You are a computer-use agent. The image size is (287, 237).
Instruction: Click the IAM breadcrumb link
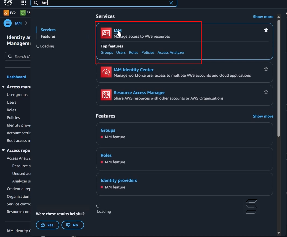18,23
